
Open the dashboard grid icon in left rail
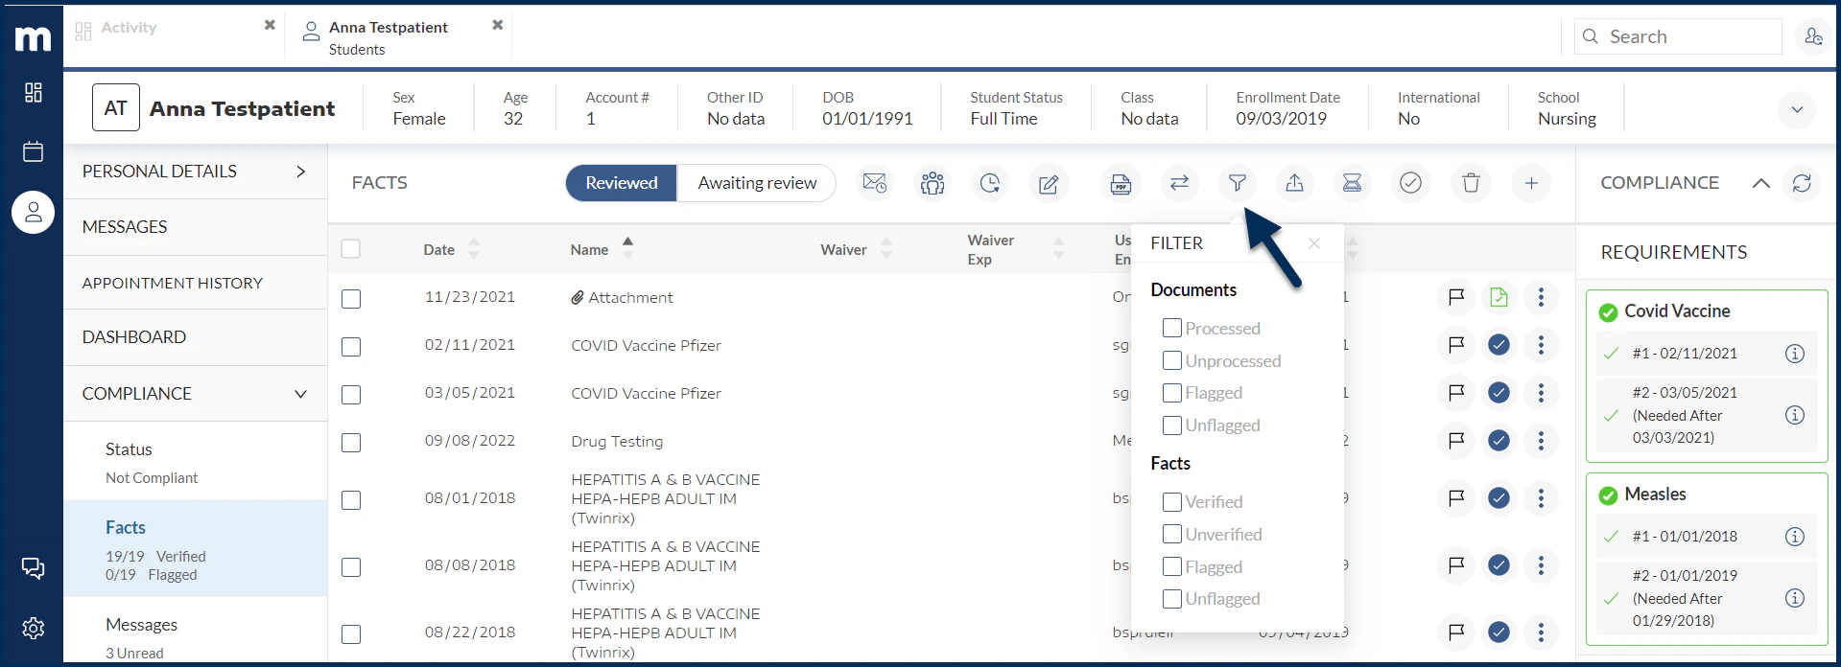pos(33,92)
